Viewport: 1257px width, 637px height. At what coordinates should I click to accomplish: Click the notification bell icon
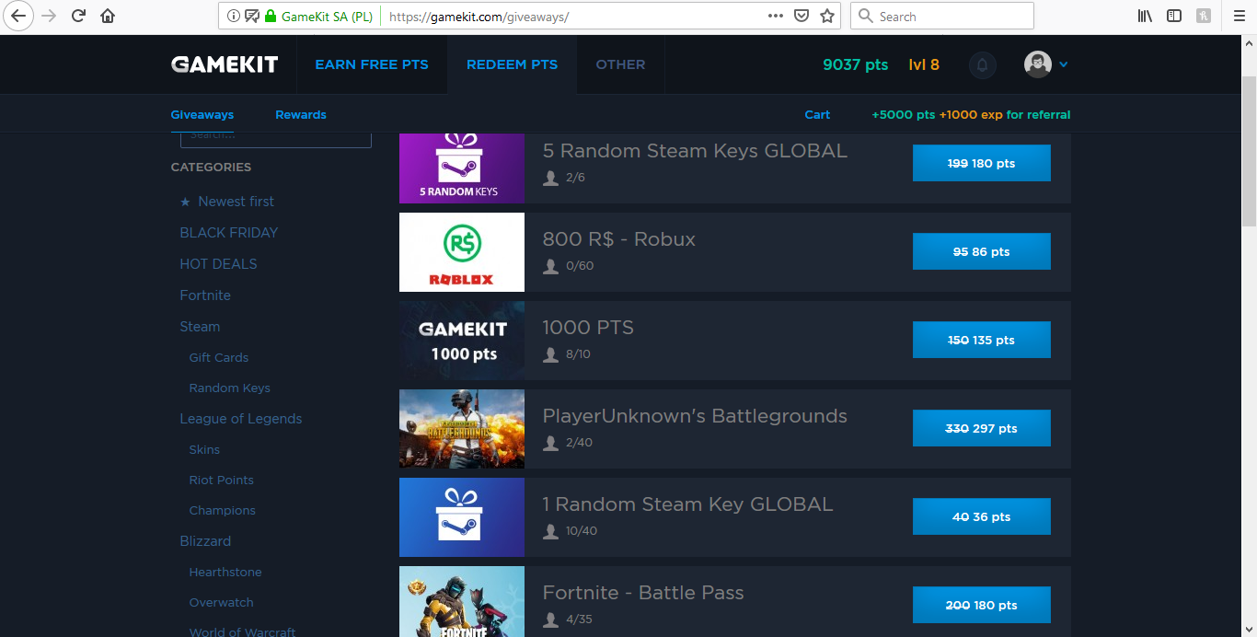pyautogui.click(x=982, y=64)
